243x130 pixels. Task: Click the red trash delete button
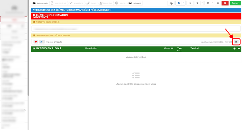(x=225, y=3)
